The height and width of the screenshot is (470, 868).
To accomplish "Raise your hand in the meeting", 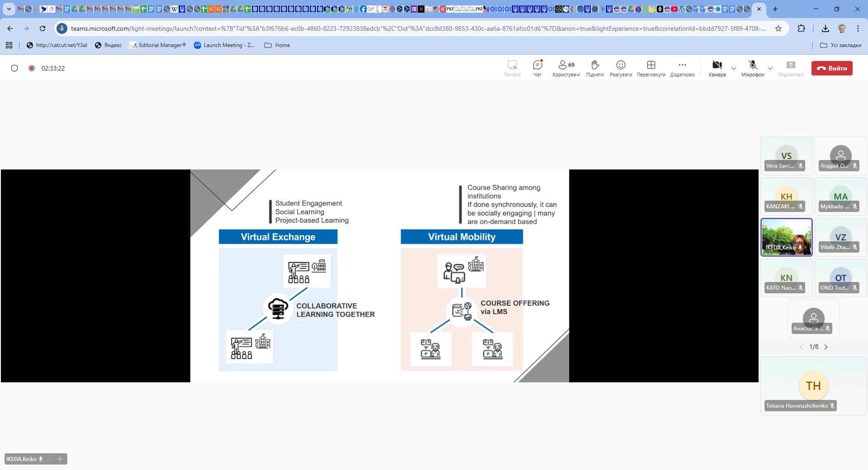I will tap(594, 68).
